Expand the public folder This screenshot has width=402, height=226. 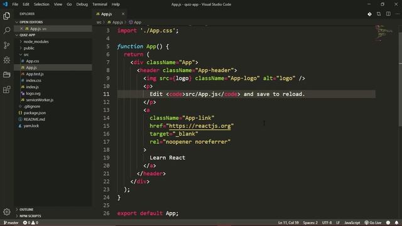29,48
